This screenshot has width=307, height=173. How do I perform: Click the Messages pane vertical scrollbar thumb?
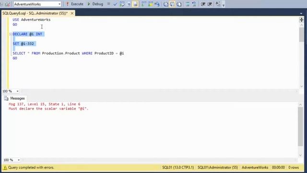(301, 127)
